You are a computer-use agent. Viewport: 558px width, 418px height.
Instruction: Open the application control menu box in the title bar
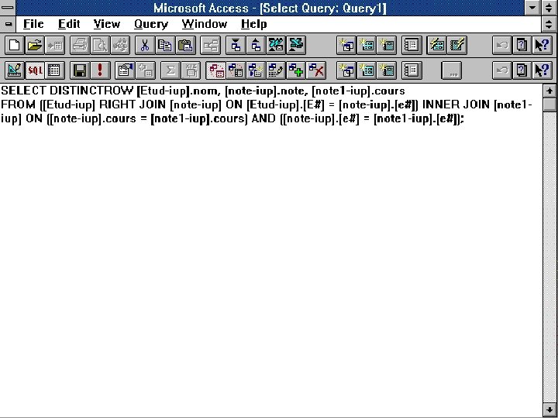pos(8,8)
